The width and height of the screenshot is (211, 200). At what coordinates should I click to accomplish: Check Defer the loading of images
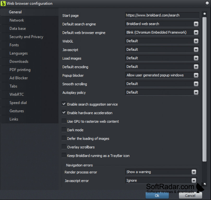pyautogui.click(x=64, y=138)
